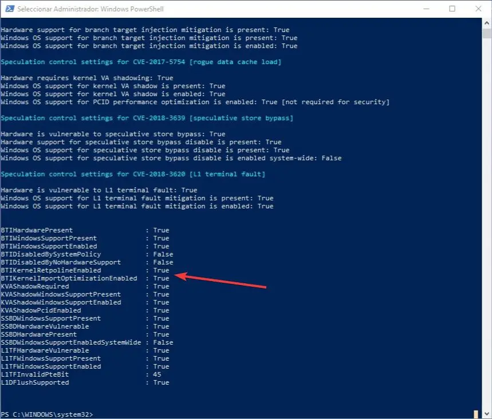
Task: Click 'branch target injection mitigation is enabled: True' line
Action: click(149, 46)
